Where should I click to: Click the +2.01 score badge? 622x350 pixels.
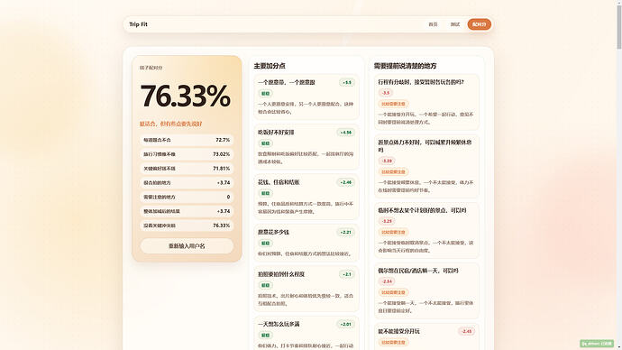click(x=345, y=324)
